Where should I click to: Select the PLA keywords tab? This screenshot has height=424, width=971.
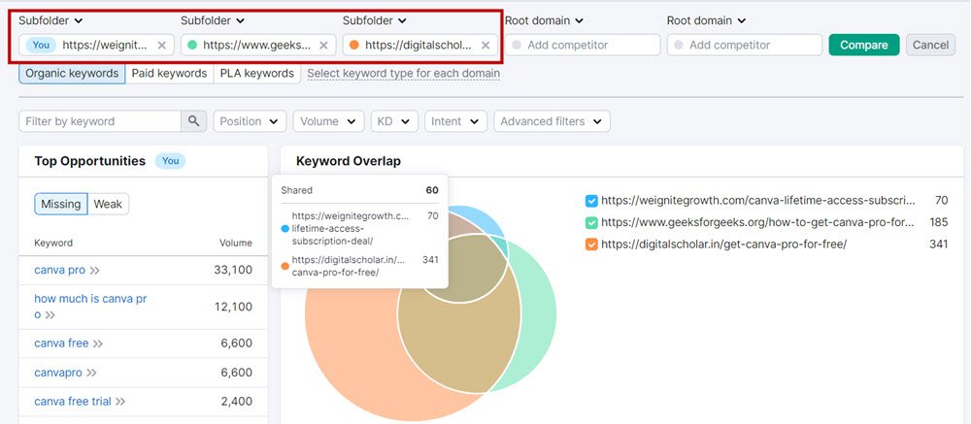(x=256, y=74)
